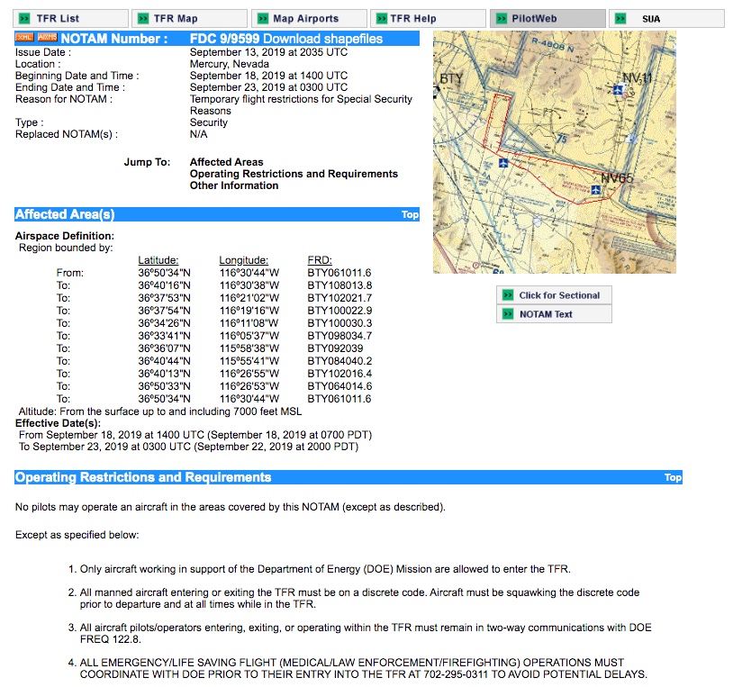Open the Map Airports tab

pos(306,18)
